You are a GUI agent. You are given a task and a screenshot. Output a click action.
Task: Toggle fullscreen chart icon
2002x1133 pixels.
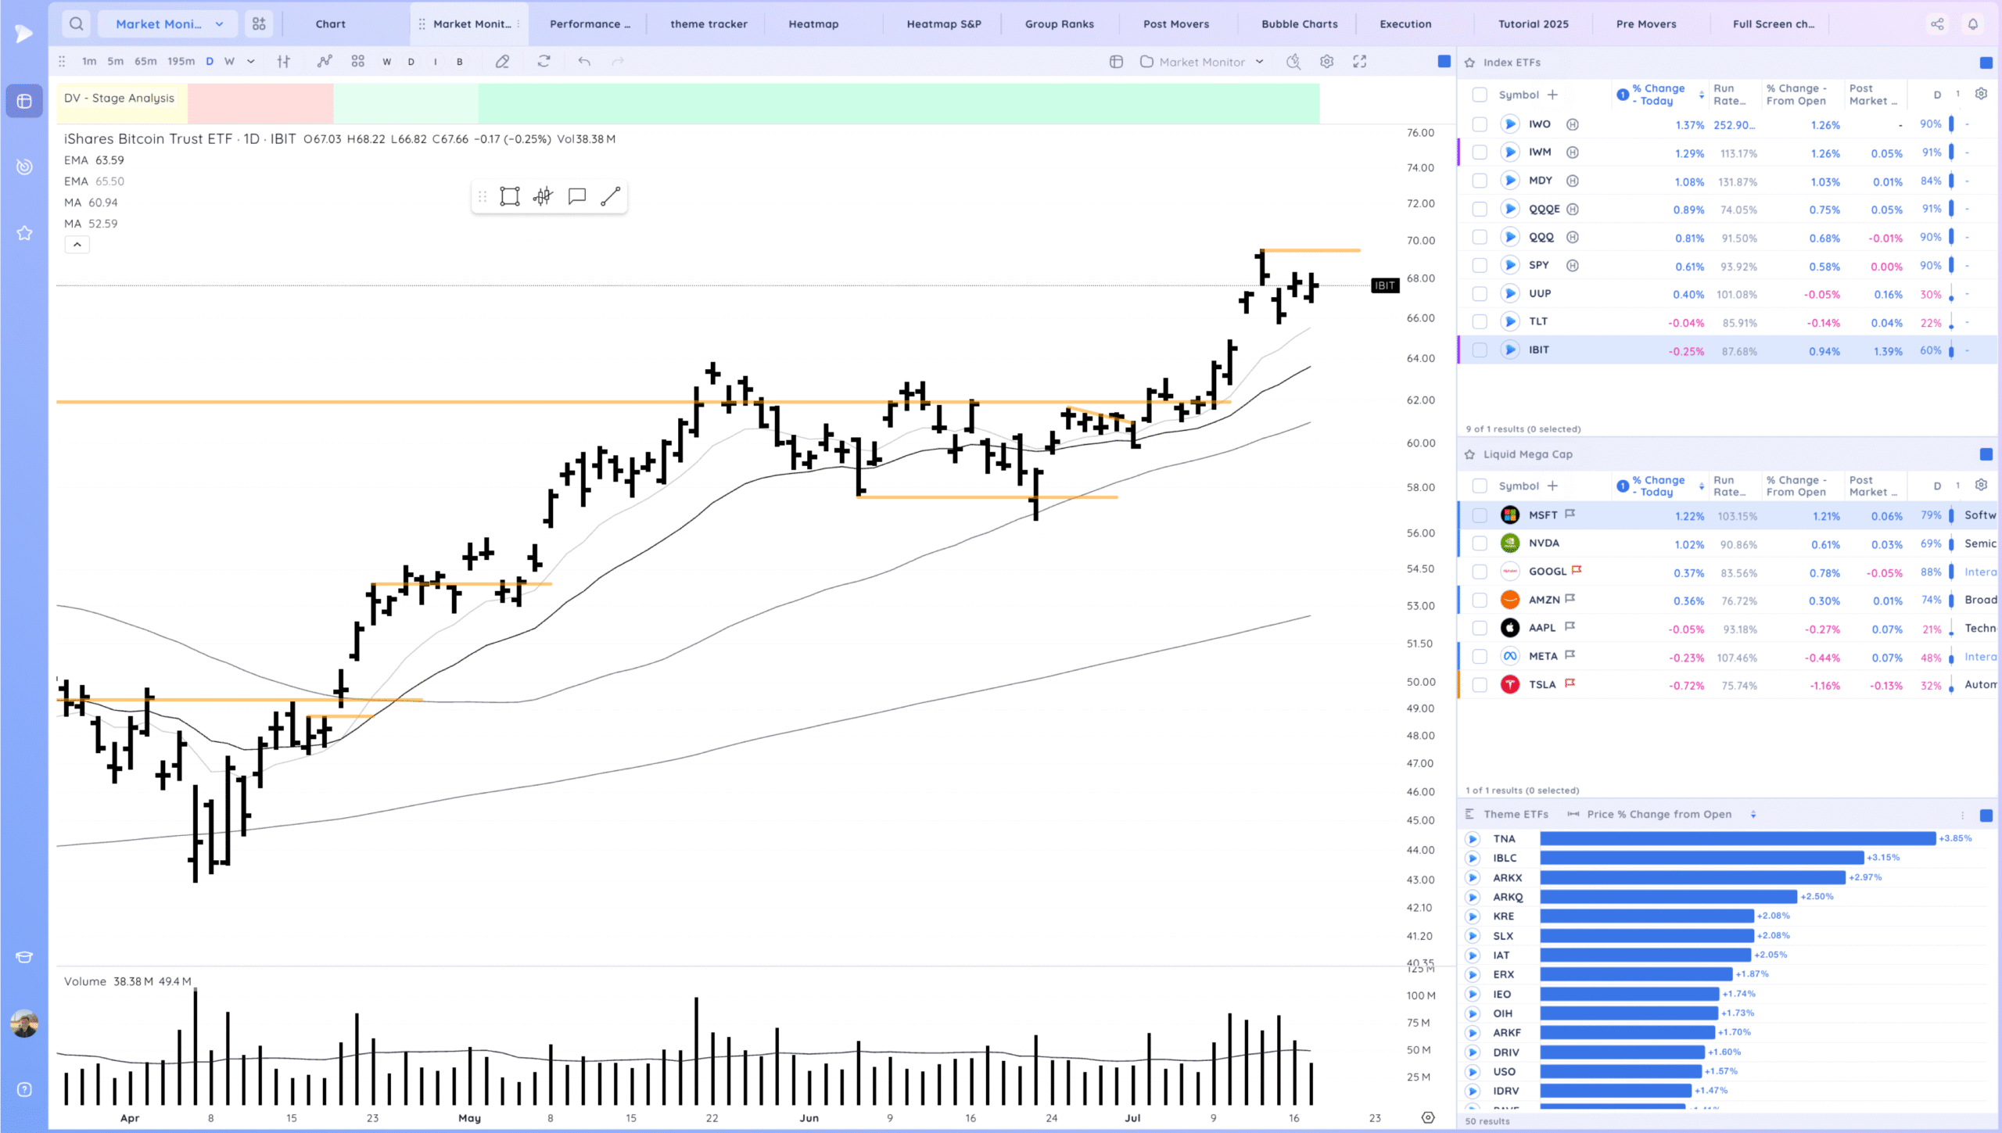point(1360,61)
